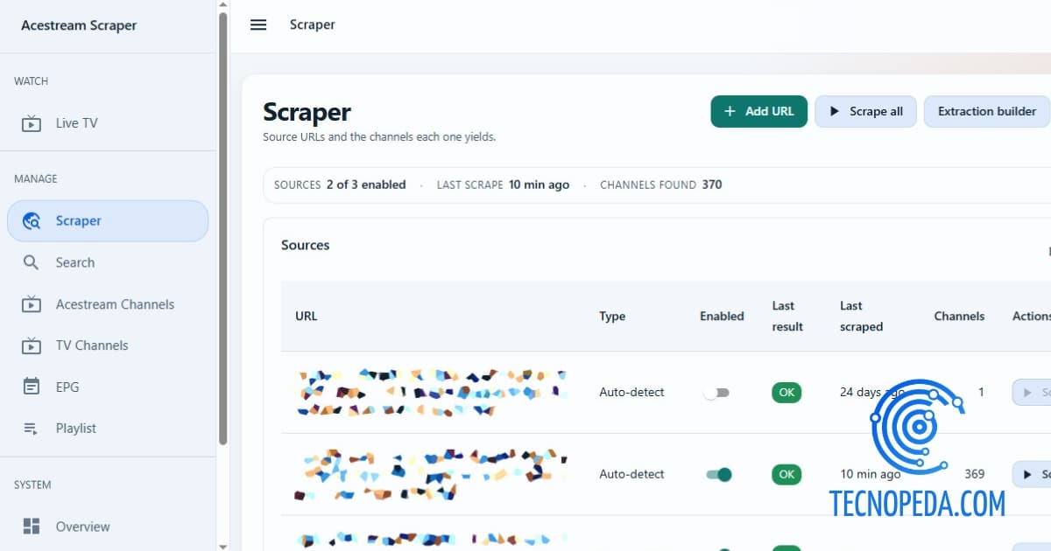The height and width of the screenshot is (551, 1051).
Task: Click the Acestream Channels icon
Action: [x=32, y=304]
